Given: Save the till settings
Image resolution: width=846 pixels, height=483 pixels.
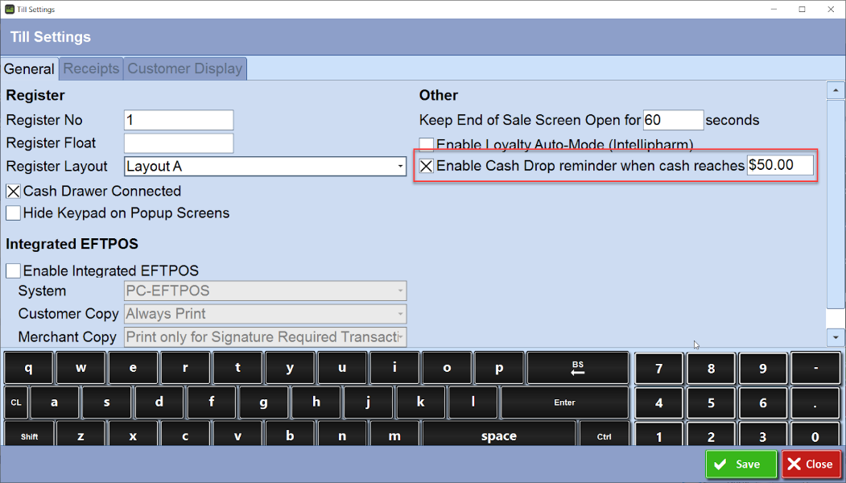Looking at the screenshot, I should [740, 464].
